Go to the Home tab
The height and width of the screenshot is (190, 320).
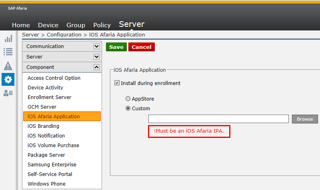click(21, 25)
